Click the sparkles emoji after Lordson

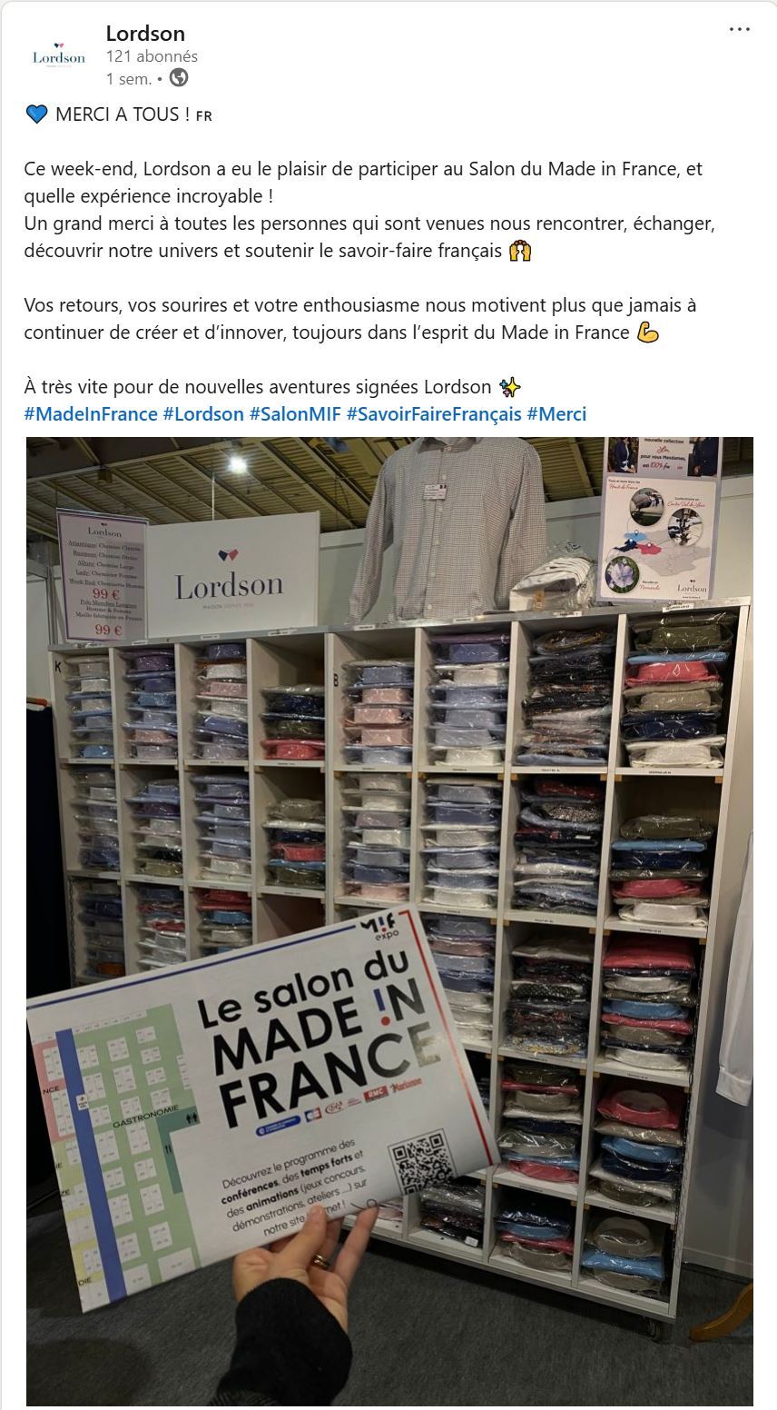[510, 387]
